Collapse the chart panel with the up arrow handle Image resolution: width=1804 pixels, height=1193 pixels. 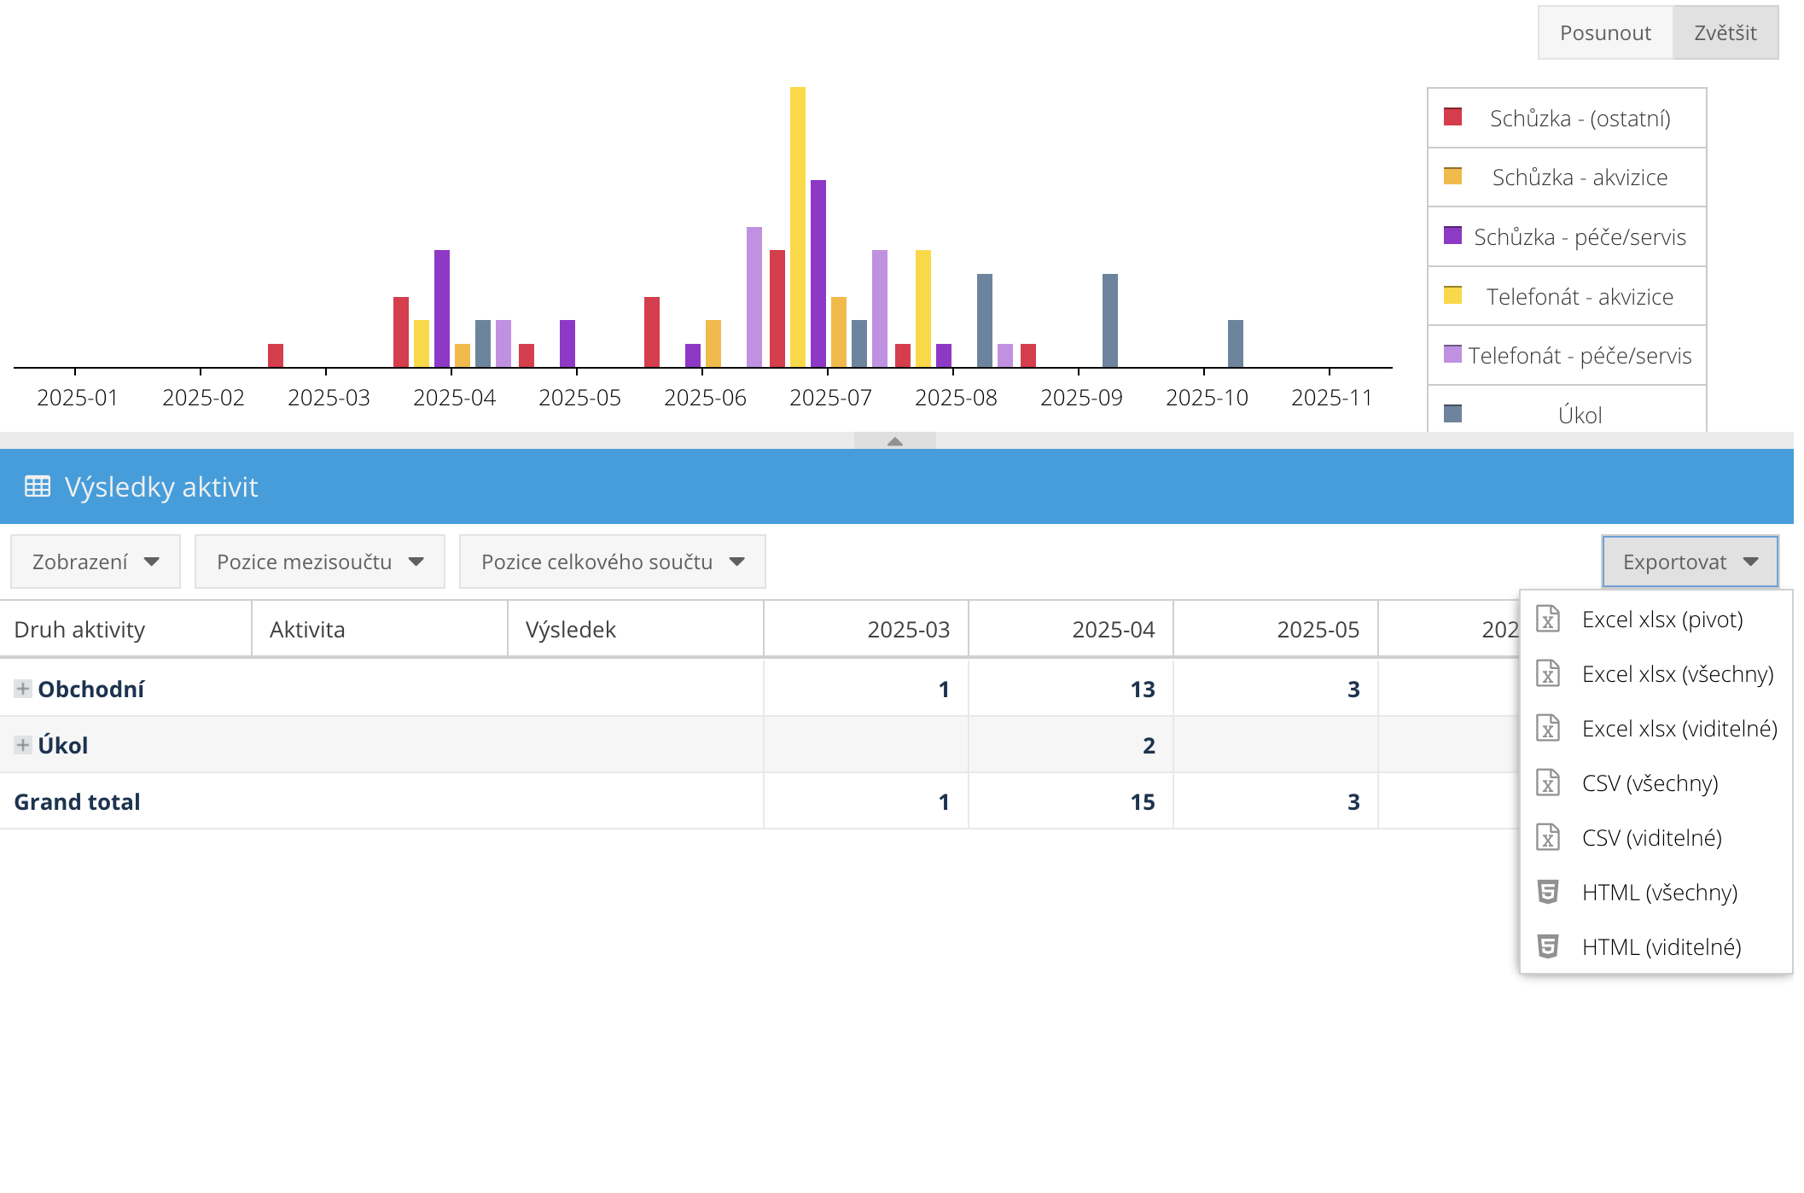(894, 441)
